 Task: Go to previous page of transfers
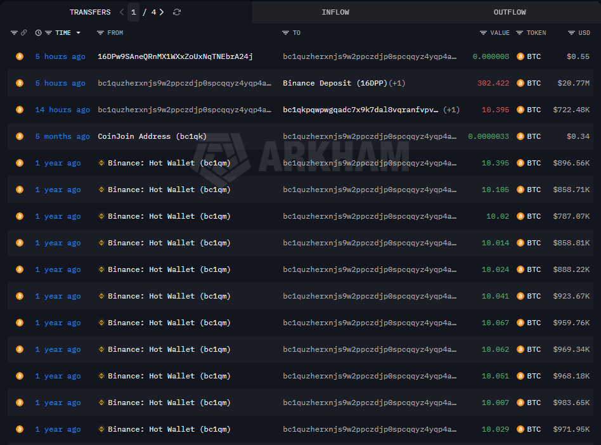point(122,12)
